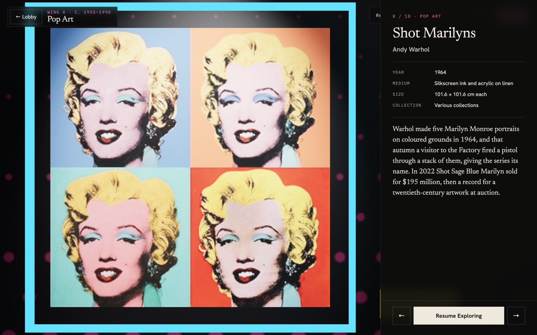Screen dimensions: 537x335
Task: Go to the previous artwork with the left arrow
Action: pos(402,316)
